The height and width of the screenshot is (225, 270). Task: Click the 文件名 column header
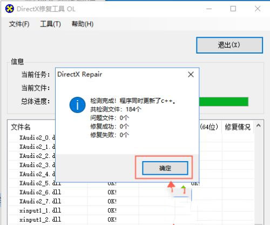pos(21,127)
